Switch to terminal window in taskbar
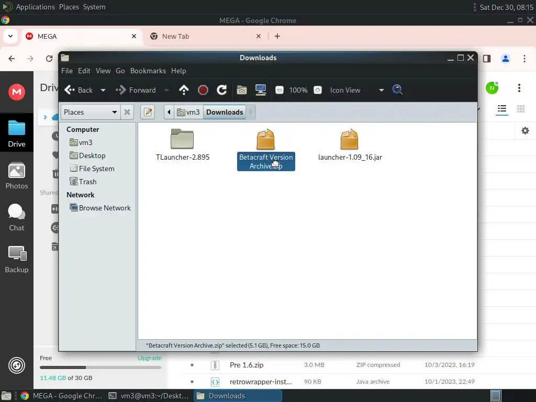 coord(149,396)
